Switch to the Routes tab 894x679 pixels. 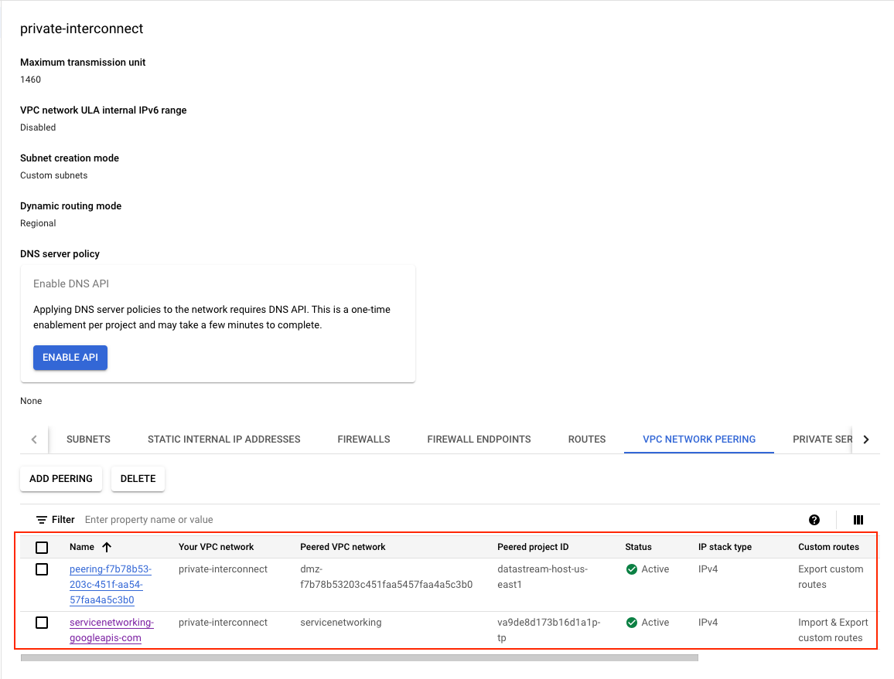(586, 439)
